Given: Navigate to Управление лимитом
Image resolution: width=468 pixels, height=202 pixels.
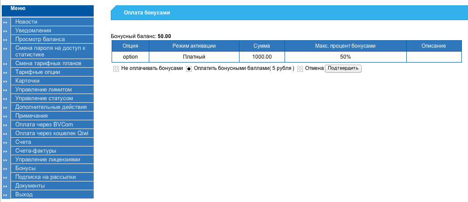Looking at the screenshot, I should (x=43, y=90).
